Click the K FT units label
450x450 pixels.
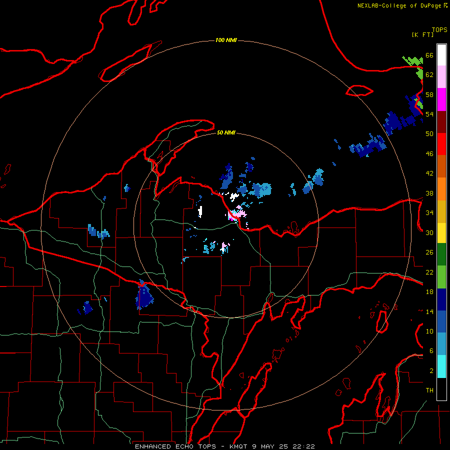[422, 34]
